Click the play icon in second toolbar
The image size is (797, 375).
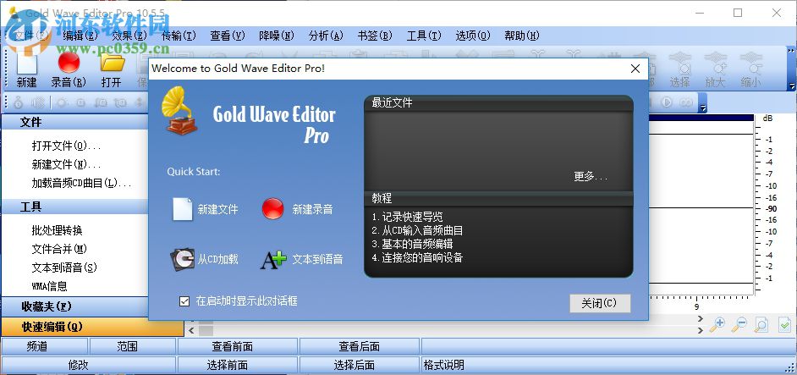666,102
